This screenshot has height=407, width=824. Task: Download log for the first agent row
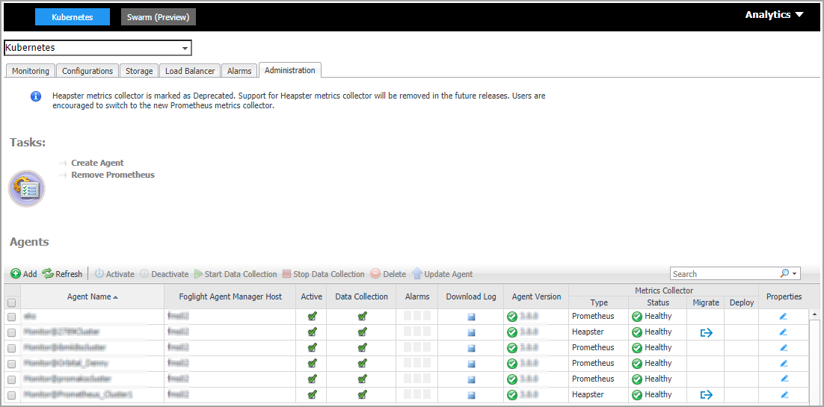coord(471,317)
